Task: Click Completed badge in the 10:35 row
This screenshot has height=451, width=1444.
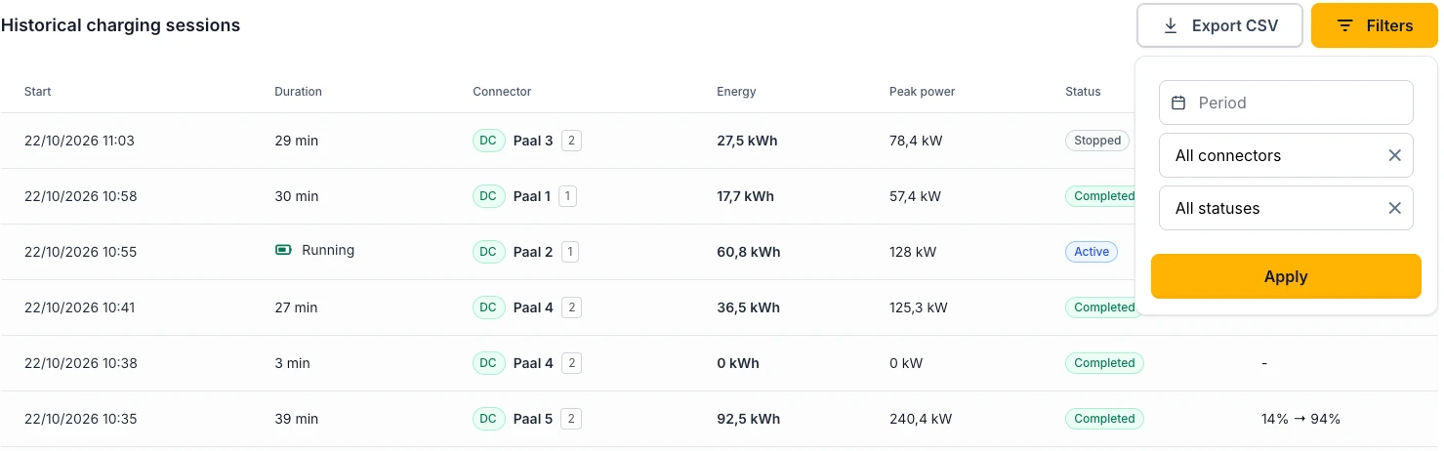Action: click(1104, 419)
